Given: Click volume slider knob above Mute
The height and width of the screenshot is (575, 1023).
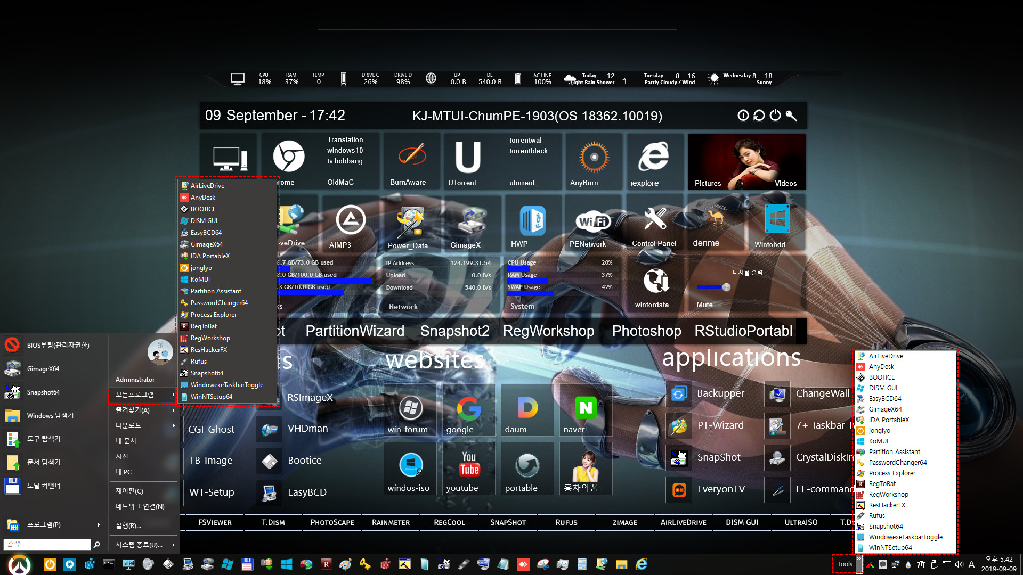Looking at the screenshot, I should click(x=726, y=287).
